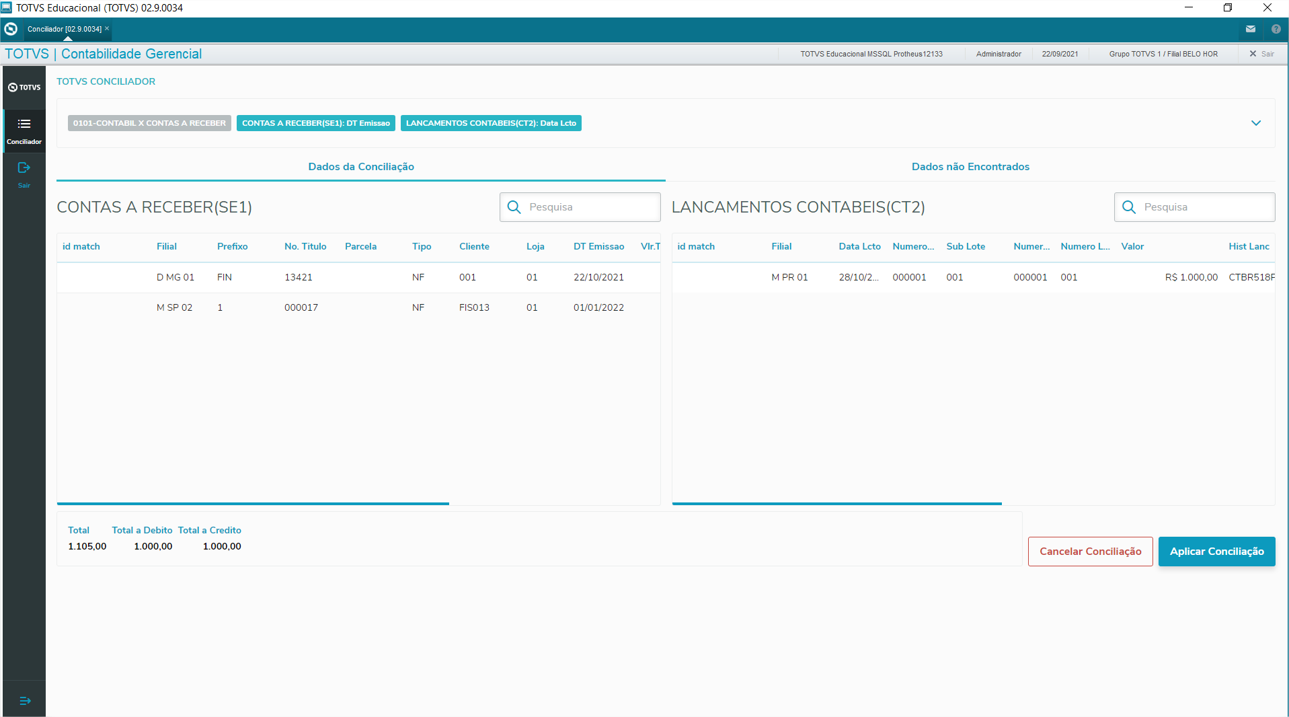Click the TOTVS logo in the sidebar
The width and height of the screenshot is (1289, 717).
24,87
